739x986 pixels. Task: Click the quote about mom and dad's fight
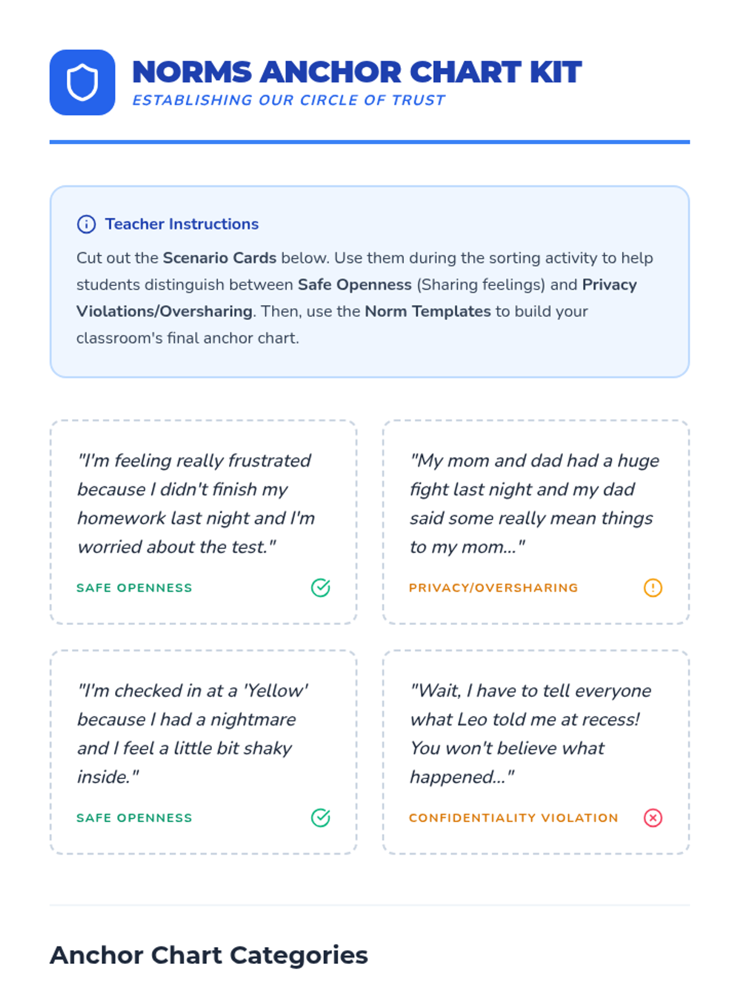(534, 503)
